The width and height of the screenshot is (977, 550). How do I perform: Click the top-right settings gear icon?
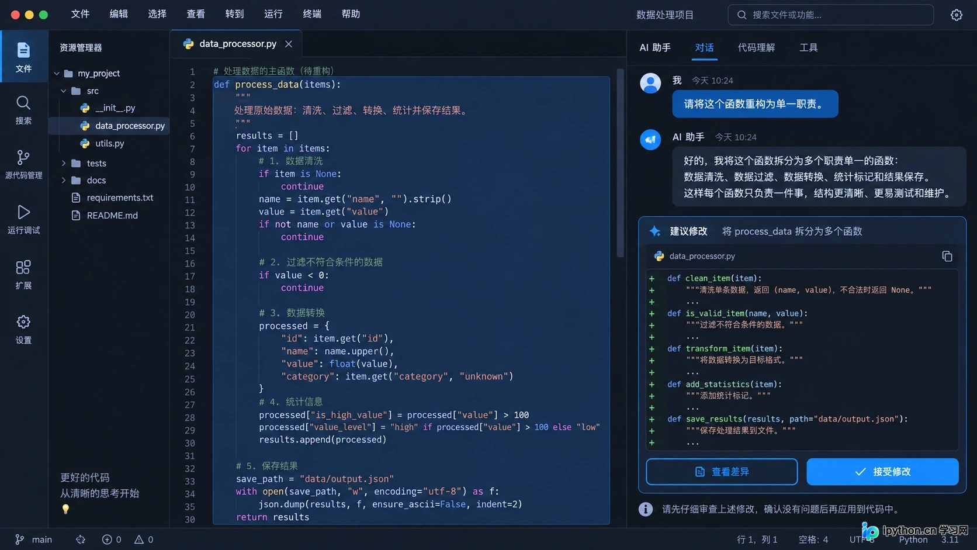(956, 15)
